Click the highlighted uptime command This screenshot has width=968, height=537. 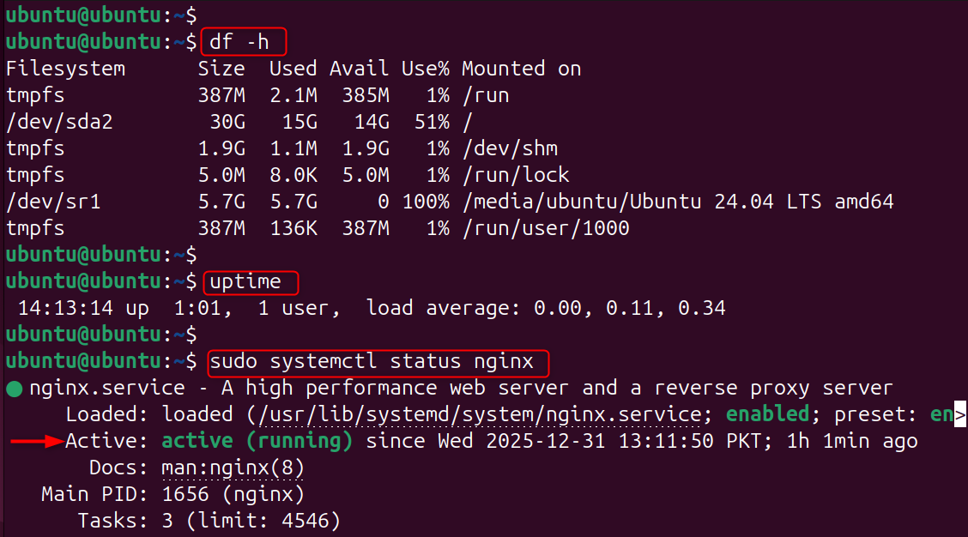coord(251,281)
